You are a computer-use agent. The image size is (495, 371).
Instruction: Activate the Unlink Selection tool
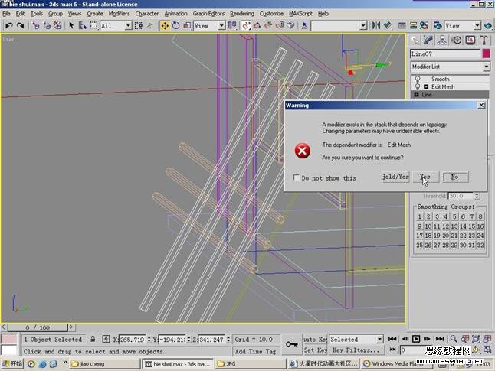pyautogui.click(x=47, y=25)
